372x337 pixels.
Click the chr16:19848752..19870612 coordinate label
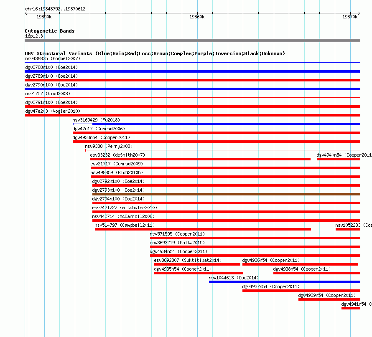click(x=55, y=9)
